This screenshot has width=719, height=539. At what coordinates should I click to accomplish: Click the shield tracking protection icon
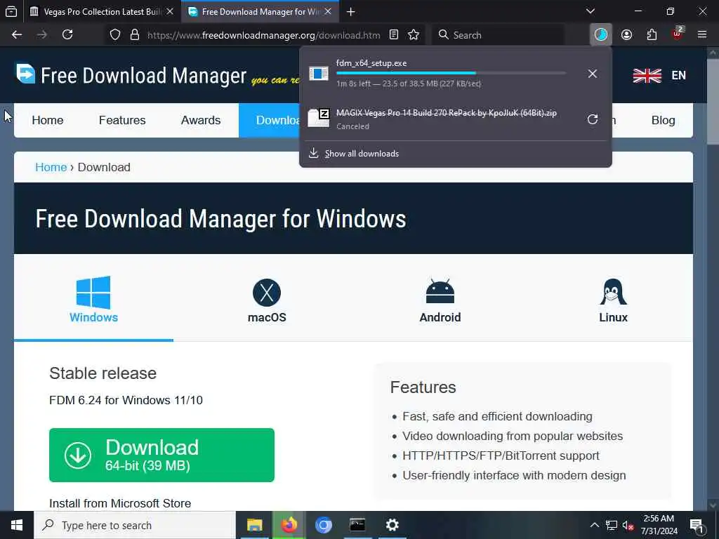[x=115, y=35]
